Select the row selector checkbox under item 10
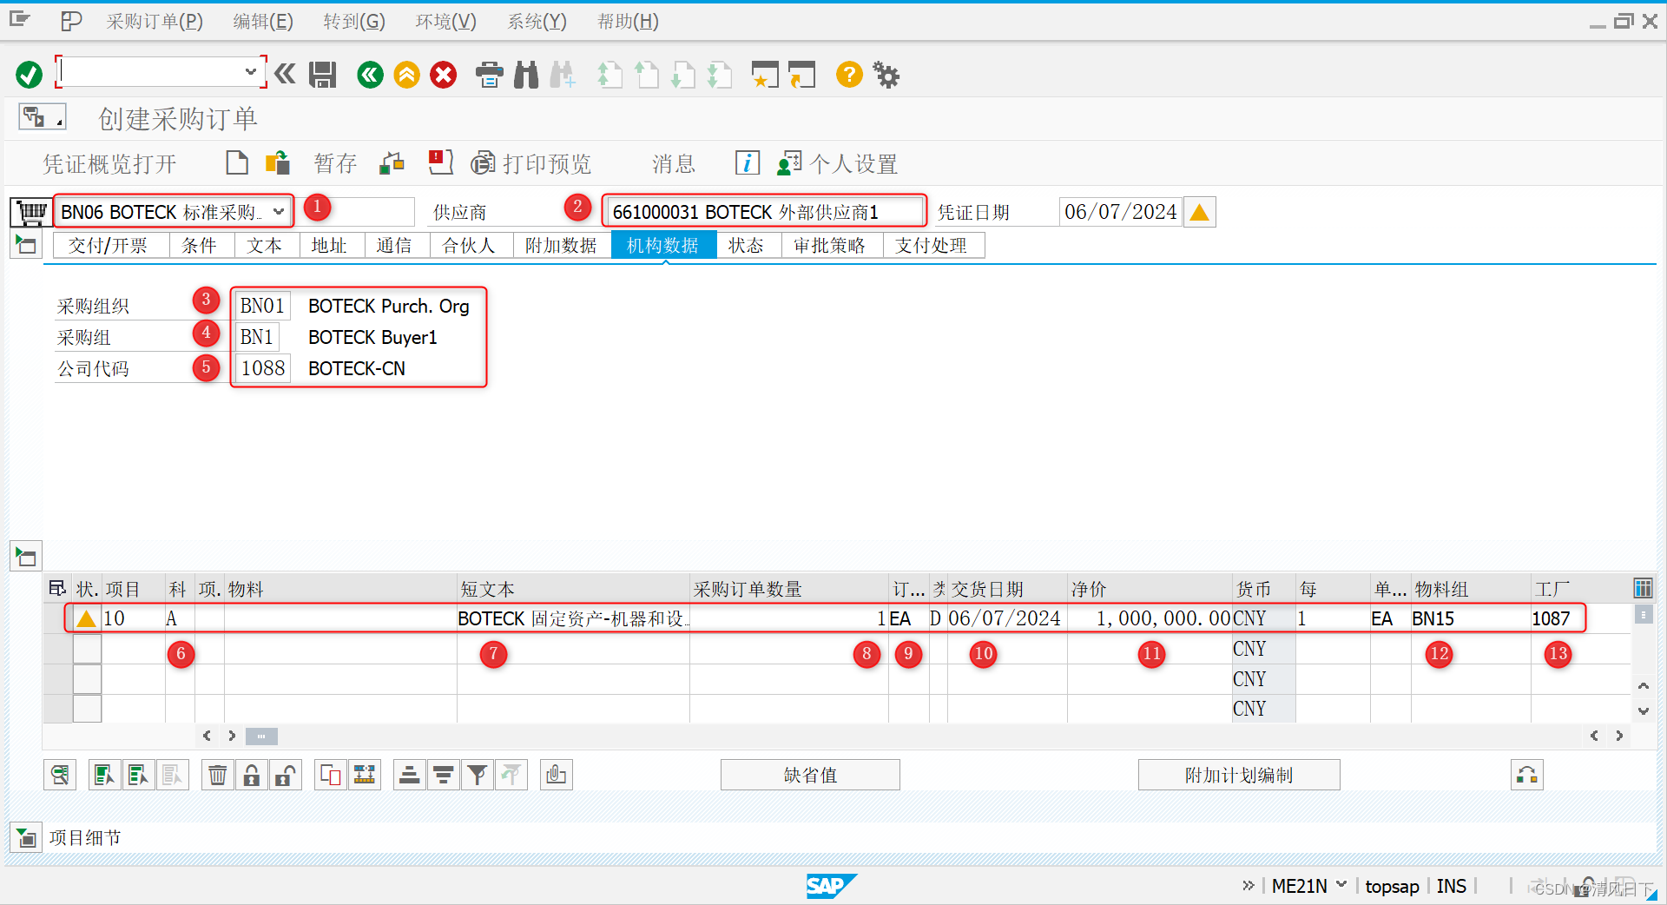The width and height of the screenshot is (1667, 905). (x=87, y=649)
